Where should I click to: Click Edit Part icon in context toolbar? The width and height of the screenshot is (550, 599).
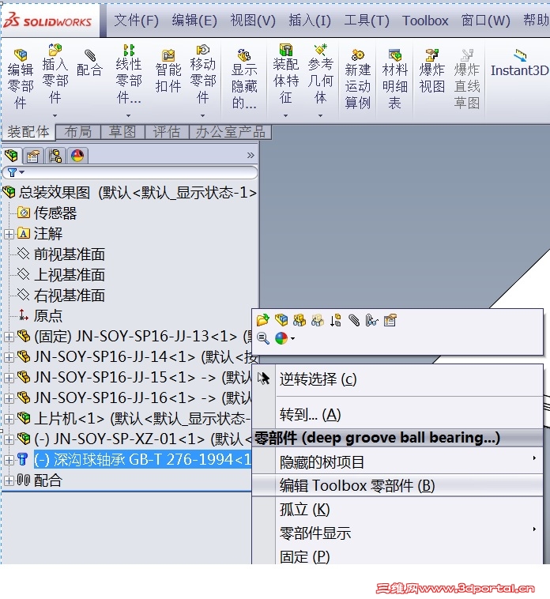[281, 320]
